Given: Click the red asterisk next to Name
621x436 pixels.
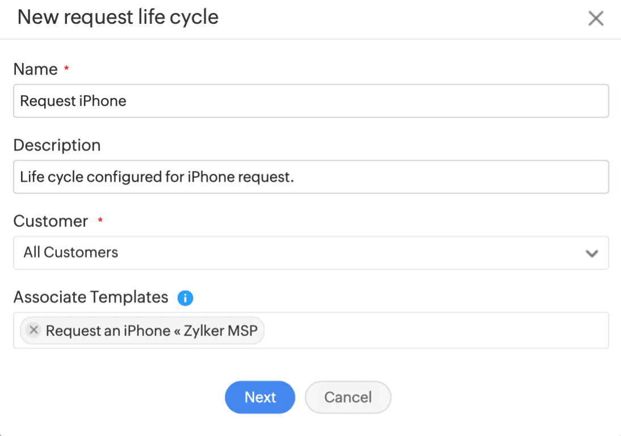Looking at the screenshot, I should click(x=66, y=69).
